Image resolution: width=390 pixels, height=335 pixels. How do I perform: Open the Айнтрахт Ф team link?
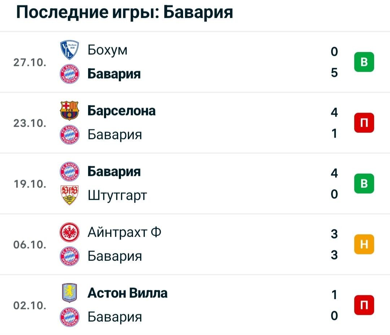pos(125,232)
